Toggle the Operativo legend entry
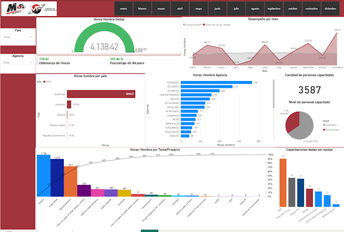Viewport: 344px width, 232px height. click(330, 125)
